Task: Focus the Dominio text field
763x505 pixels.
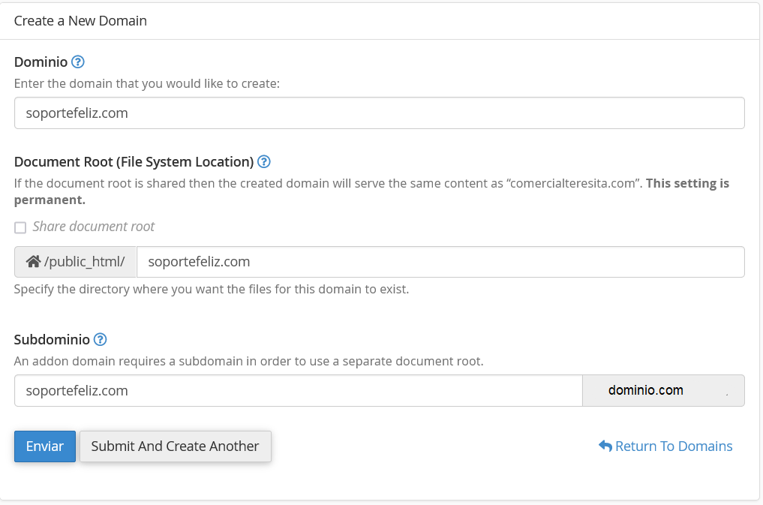Action: 379,113
